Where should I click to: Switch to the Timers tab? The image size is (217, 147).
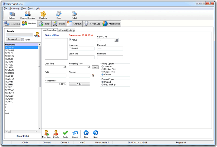tap(45, 24)
